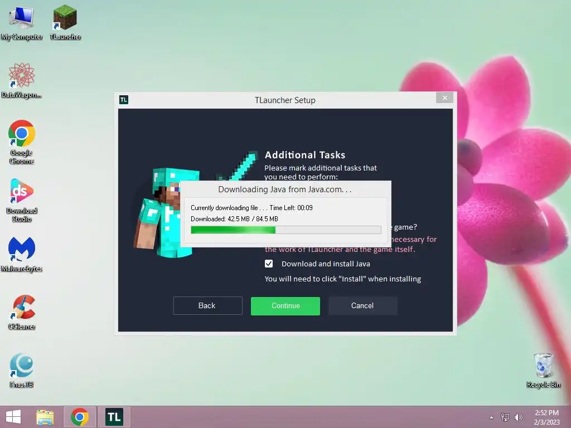Screen dimensions: 571x428
Task: Click the Back button
Action: [x=207, y=306]
